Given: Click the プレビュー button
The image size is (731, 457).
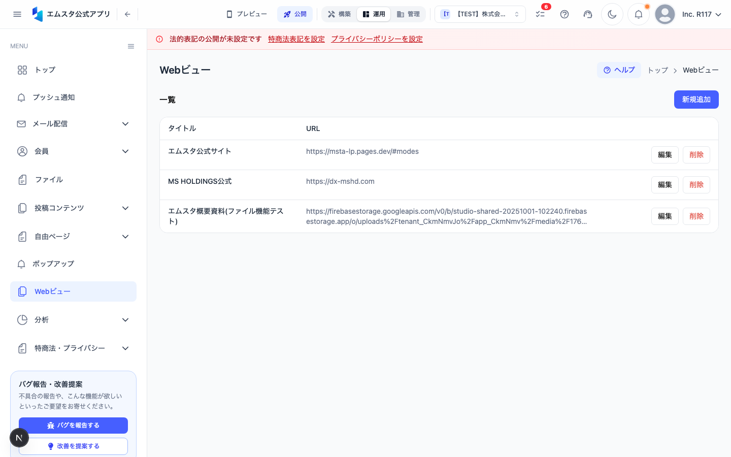Looking at the screenshot, I should (x=247, y=14).
